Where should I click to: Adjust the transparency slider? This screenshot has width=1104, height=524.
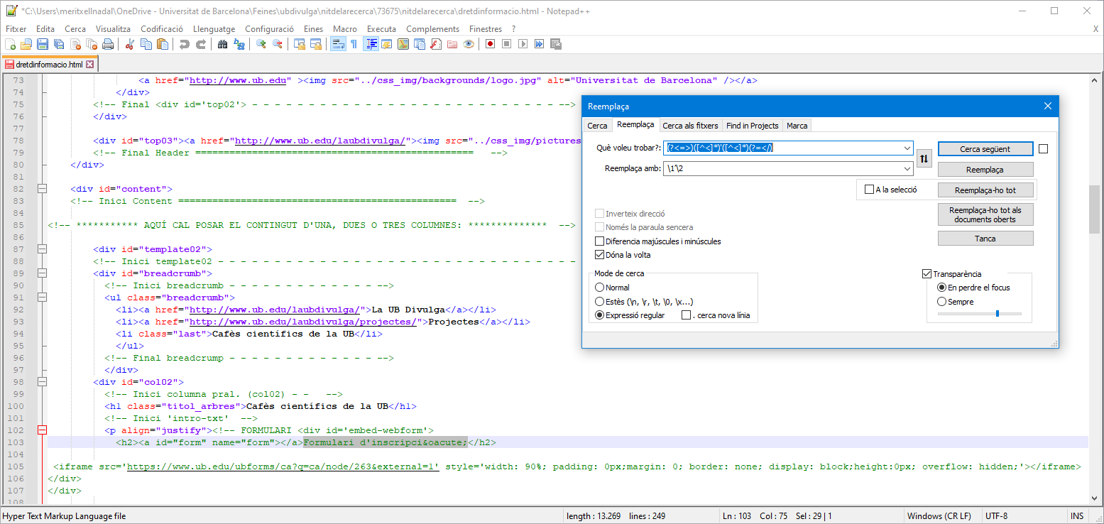point(998,313)
